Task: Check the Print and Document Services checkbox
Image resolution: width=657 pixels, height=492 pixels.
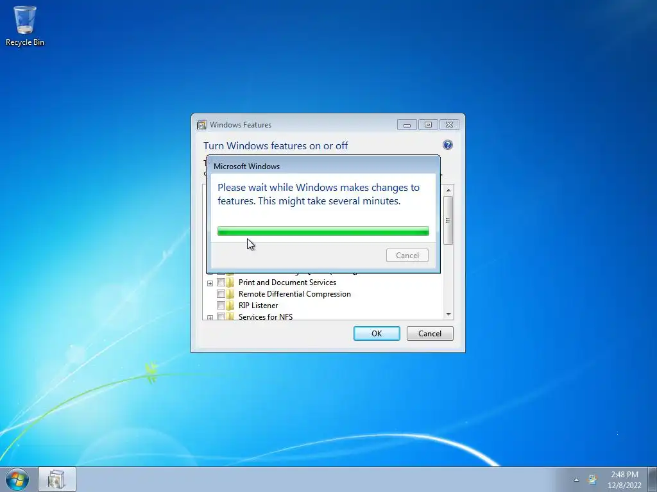Action: coord(221,283)
